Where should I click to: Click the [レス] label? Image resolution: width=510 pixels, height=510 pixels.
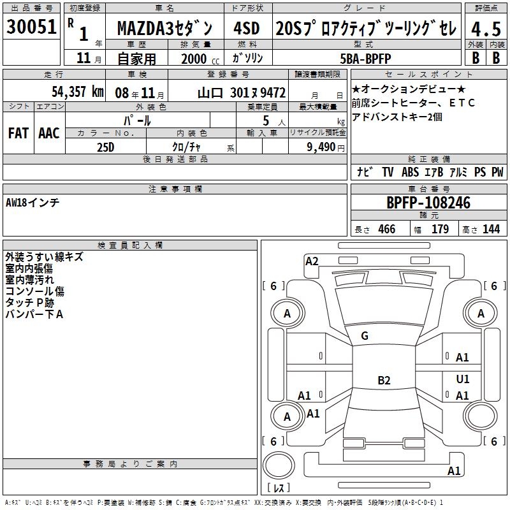click(279, 488)
